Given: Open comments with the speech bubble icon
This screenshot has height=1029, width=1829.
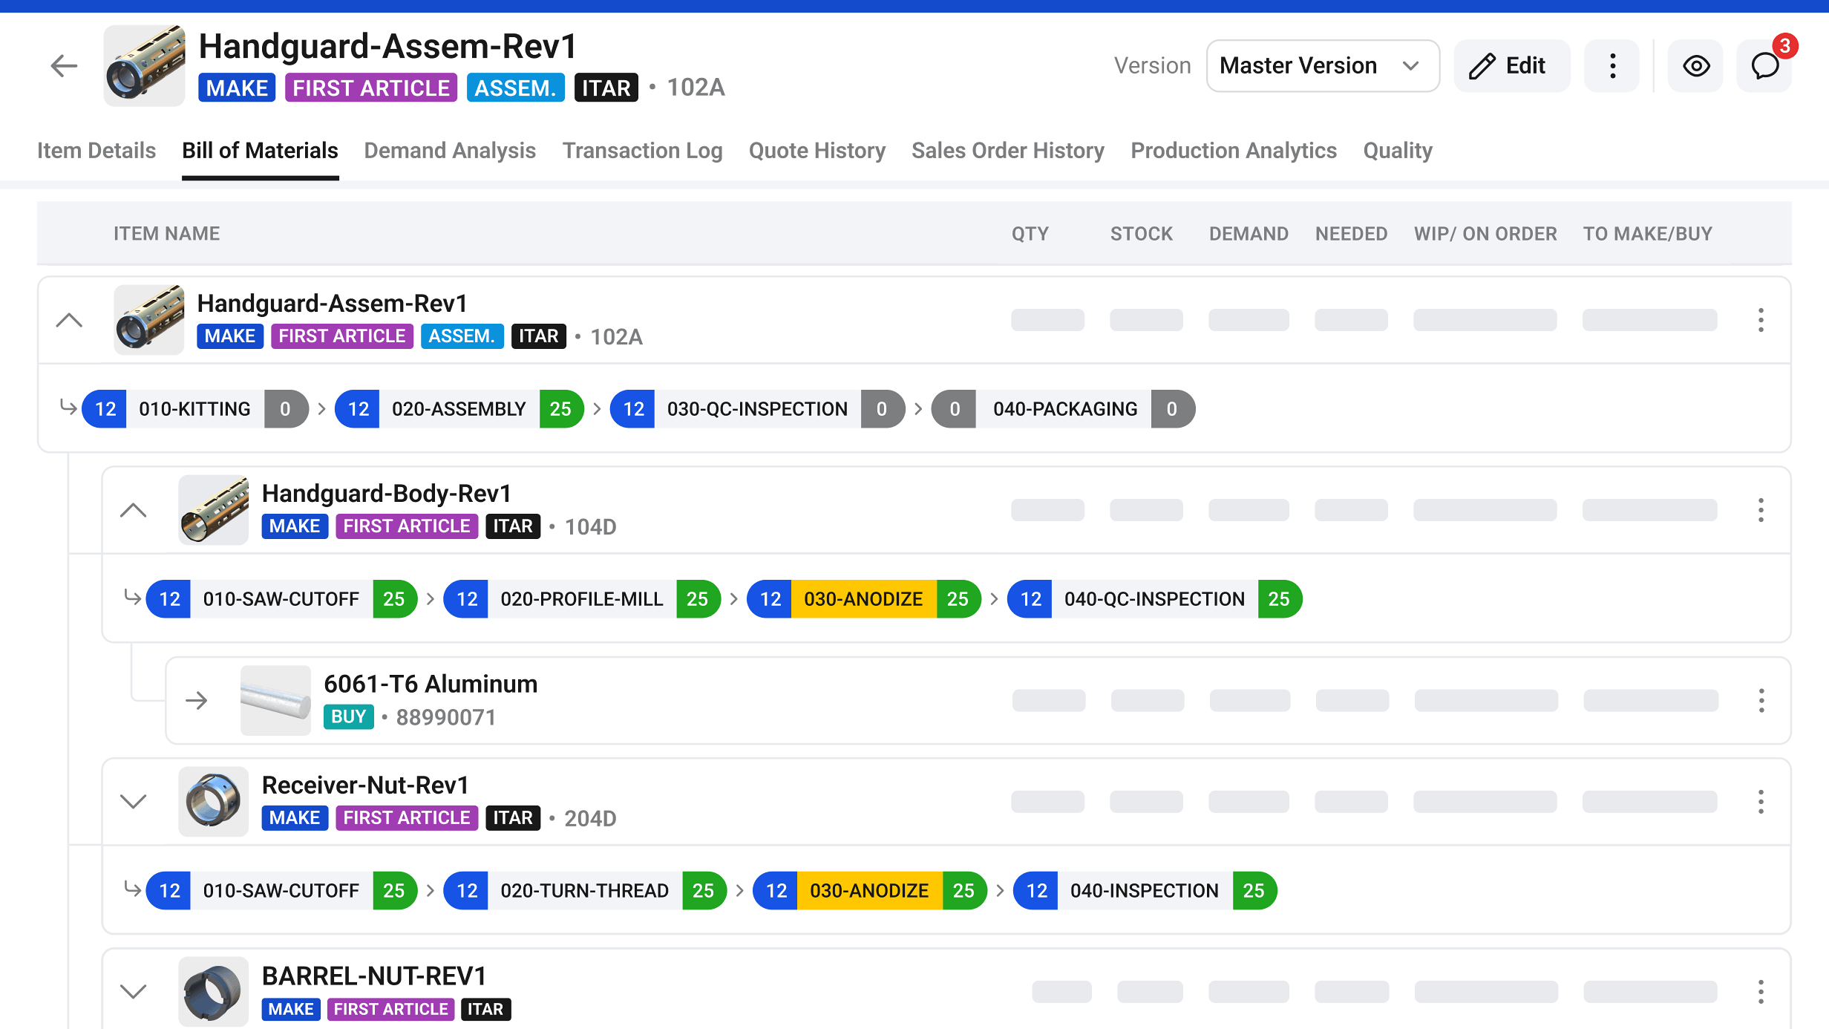Looking at the screenshot, I should point(1764,65).
